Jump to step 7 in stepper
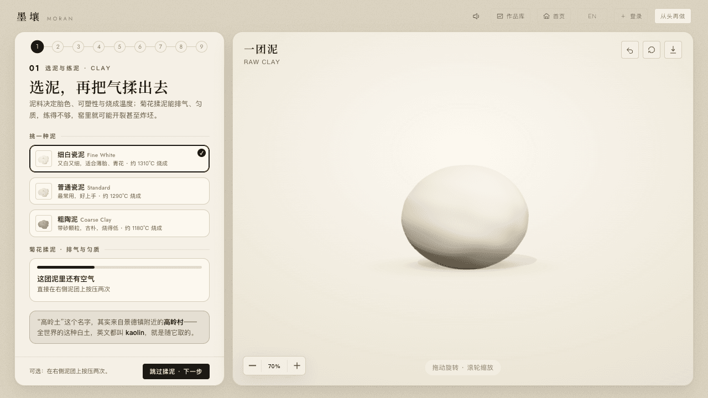This screenshot has width=708, height=398. pyautogui.click(x=160, y=46)
